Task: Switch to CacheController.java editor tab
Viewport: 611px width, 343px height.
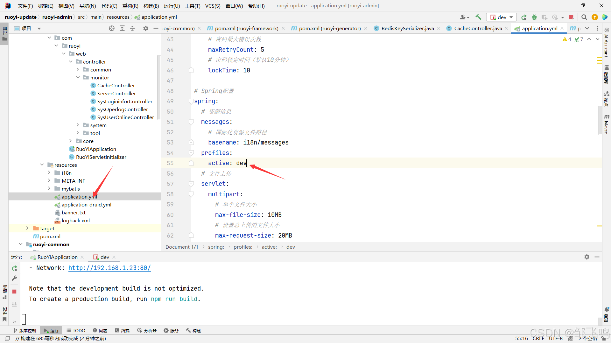Action: (478, 29)
